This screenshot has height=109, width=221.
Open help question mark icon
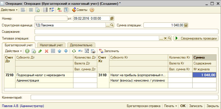[x=92, y=10]
